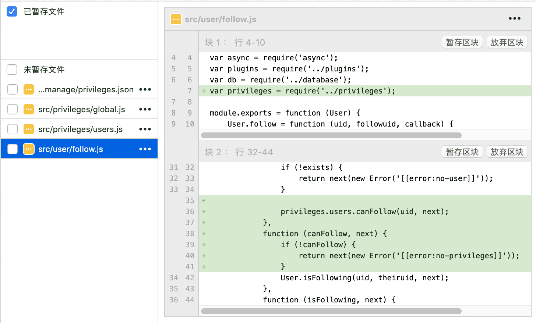Image resolution: width=536 pixels, height=323 pixels.
Task: Click the file status icon in diff header
Action: coord(176,19)
